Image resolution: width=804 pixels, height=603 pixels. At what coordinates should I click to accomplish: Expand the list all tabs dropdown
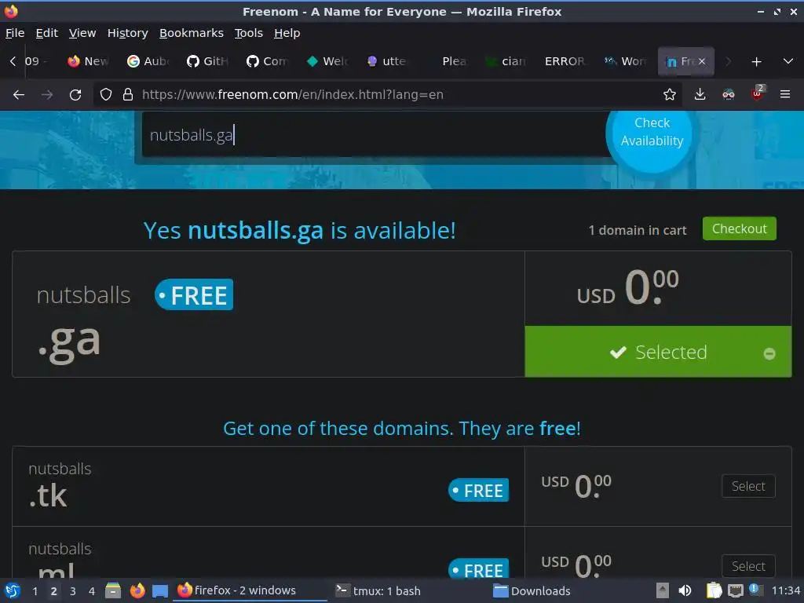[x=788, y=61]
